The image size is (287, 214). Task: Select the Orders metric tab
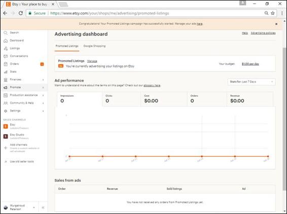coord(207,99)
